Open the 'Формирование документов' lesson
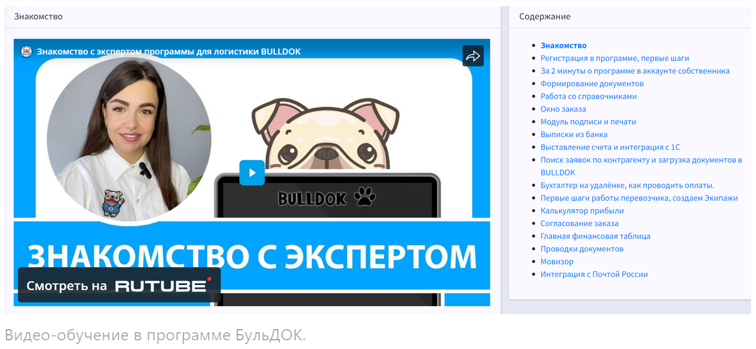756x349 pixels. coord(592,84)
